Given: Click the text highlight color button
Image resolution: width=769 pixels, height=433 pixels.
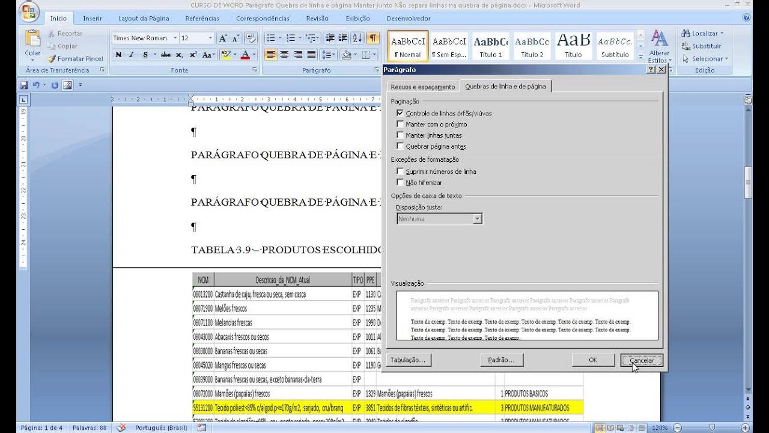Looking at the screenshot, I should (225, 55).
